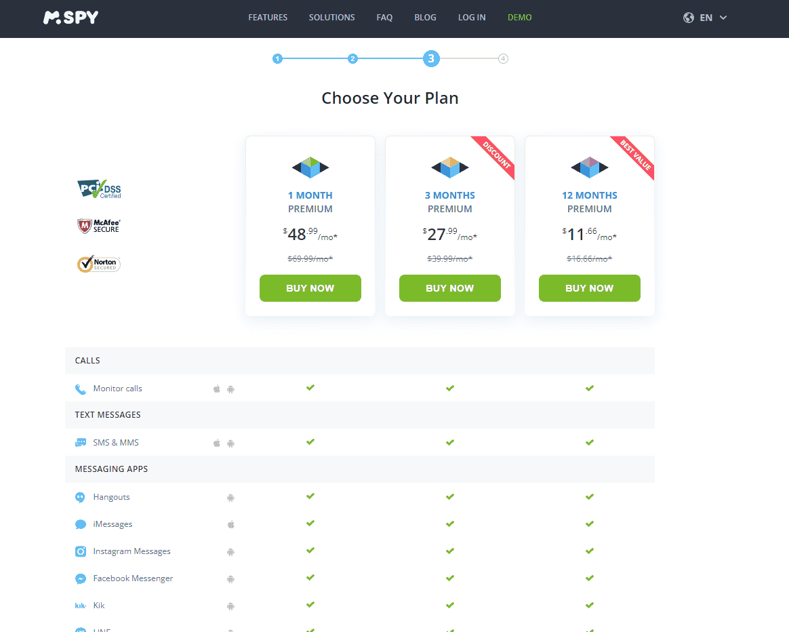Click the Apple icon beside SMS & MMS
The image size is (789, 632).
[217, 443]
